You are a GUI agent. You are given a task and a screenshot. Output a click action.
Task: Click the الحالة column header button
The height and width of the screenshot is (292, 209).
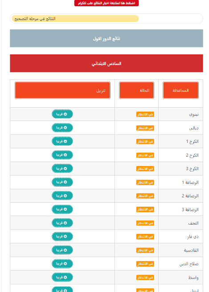[x=136, y=90]
